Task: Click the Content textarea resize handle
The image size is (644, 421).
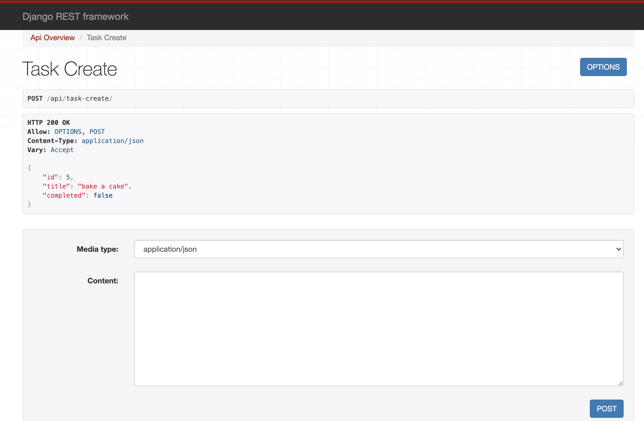Action: click(620, 383)
